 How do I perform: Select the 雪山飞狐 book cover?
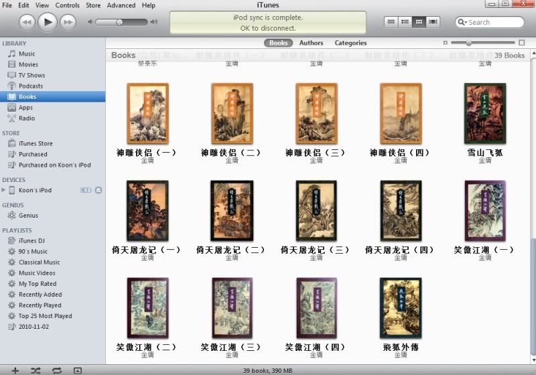tap(485, 112)
